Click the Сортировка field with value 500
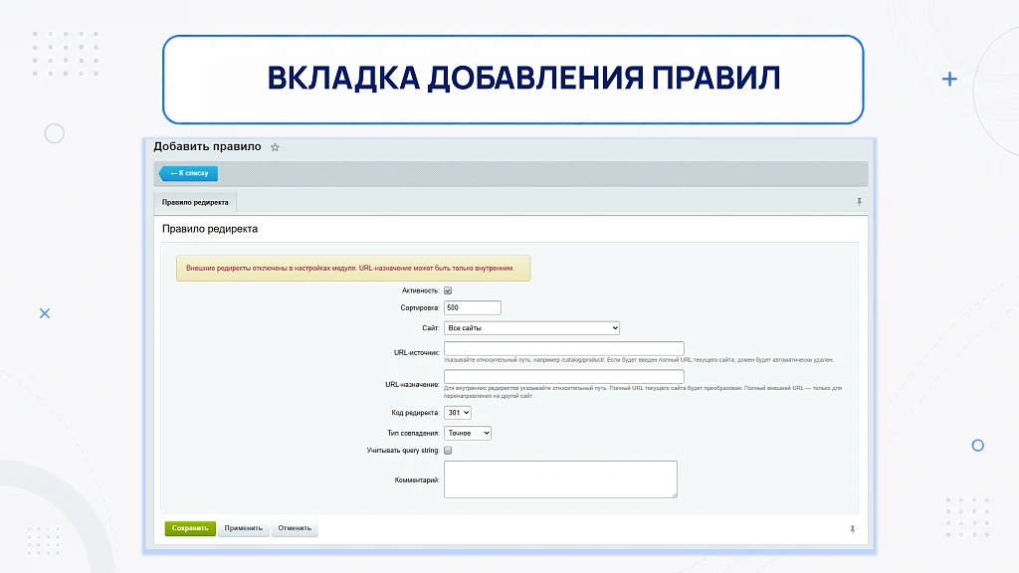This screenshot has height=573, width=1019. [473, 308]
